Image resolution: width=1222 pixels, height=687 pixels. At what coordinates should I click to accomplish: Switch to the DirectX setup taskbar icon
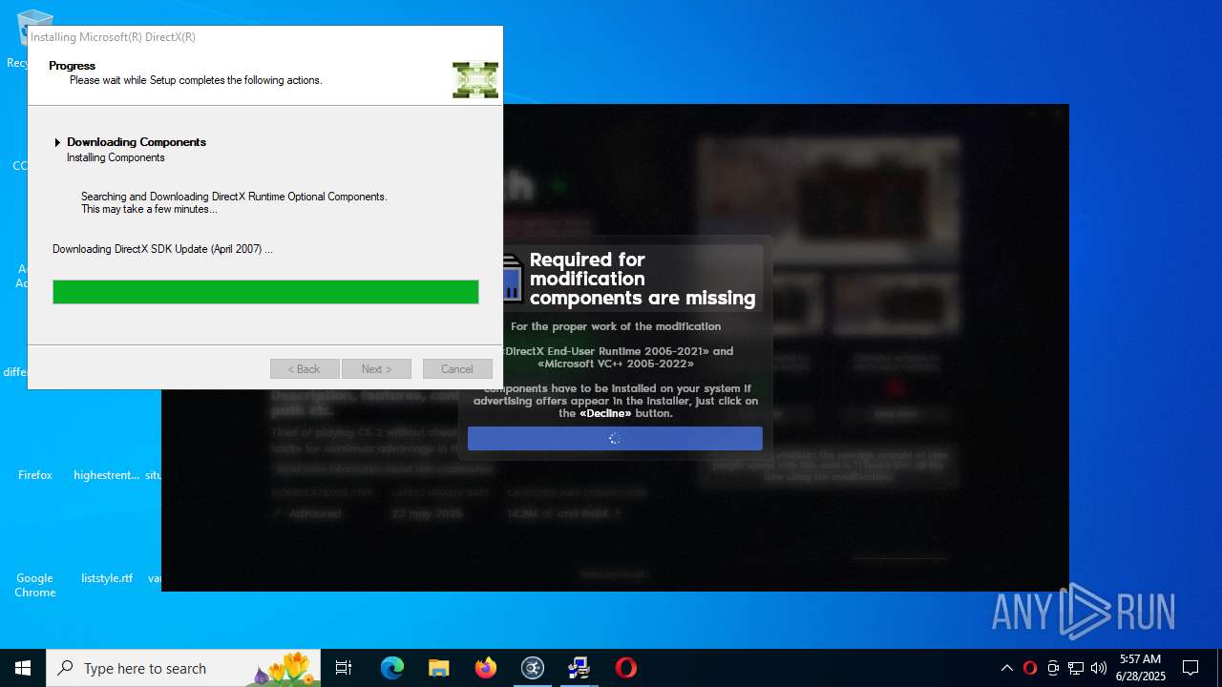click(579, 668)
